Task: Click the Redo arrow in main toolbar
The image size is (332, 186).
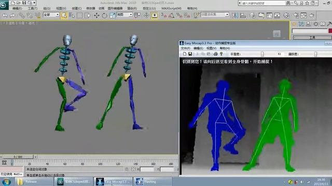Action: [12, 15]
